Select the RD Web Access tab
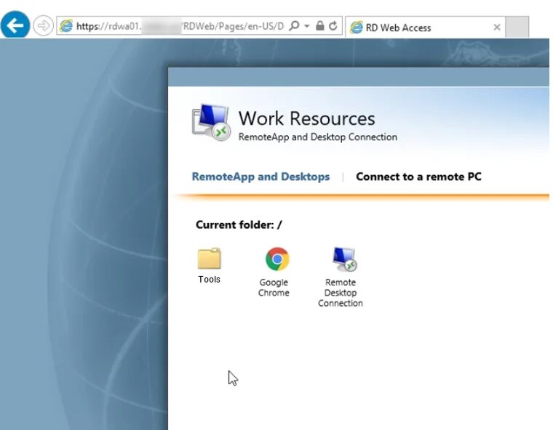Viewport: 553px width, 430px height. 425,27
